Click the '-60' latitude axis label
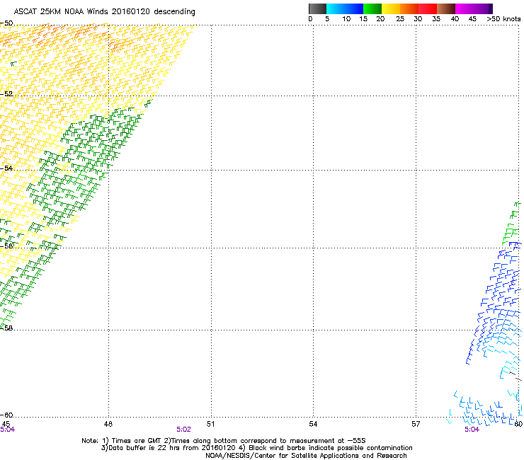The height and width of the screenshot is (460, 524). [x=6, y=415]
